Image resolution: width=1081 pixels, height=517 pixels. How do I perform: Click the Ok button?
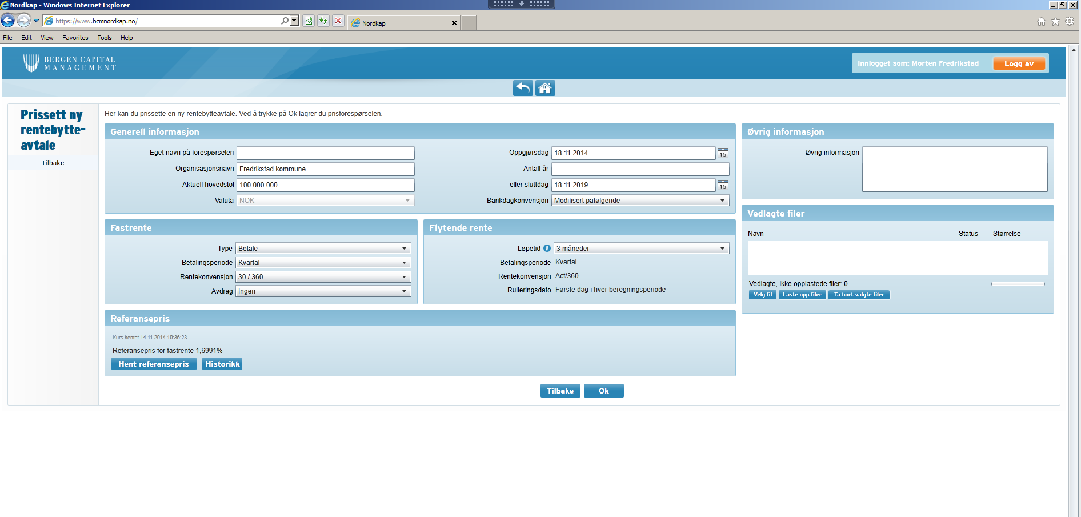pos(604,391)
